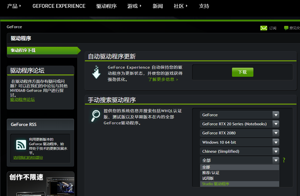Open 驱动程序 in top navigation
The height and width of the screenshot is (196, 300).
pos(106,6)
